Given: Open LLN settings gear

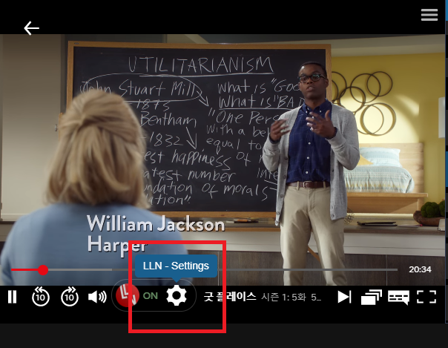Looking at the screenshot, I should [177, 295].
